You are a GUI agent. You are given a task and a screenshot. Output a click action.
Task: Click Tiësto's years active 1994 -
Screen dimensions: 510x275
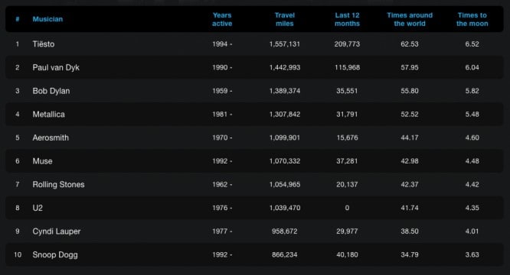pos(222,44)
